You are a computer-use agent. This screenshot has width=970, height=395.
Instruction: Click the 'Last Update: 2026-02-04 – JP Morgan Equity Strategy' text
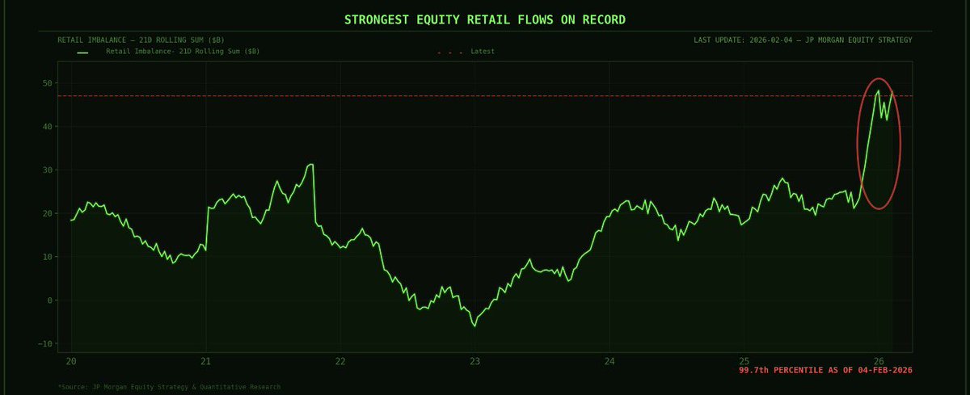pyautogui.click(x=803, y=39)
